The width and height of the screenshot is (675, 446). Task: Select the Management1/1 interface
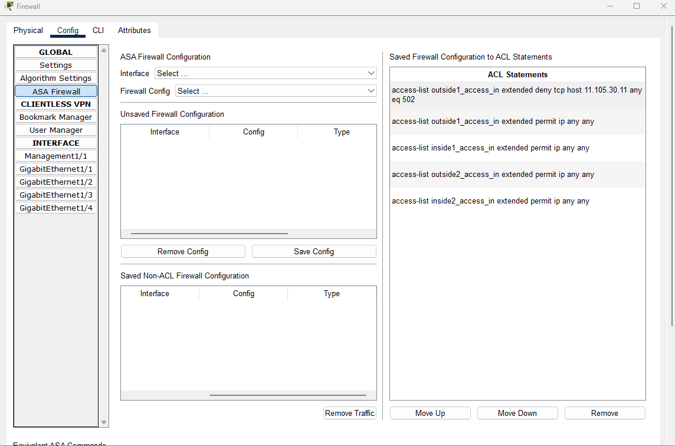point(55,156)
